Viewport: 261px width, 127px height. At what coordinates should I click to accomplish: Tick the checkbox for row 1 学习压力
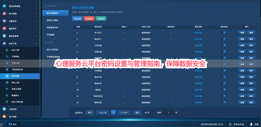pos(75,33)
